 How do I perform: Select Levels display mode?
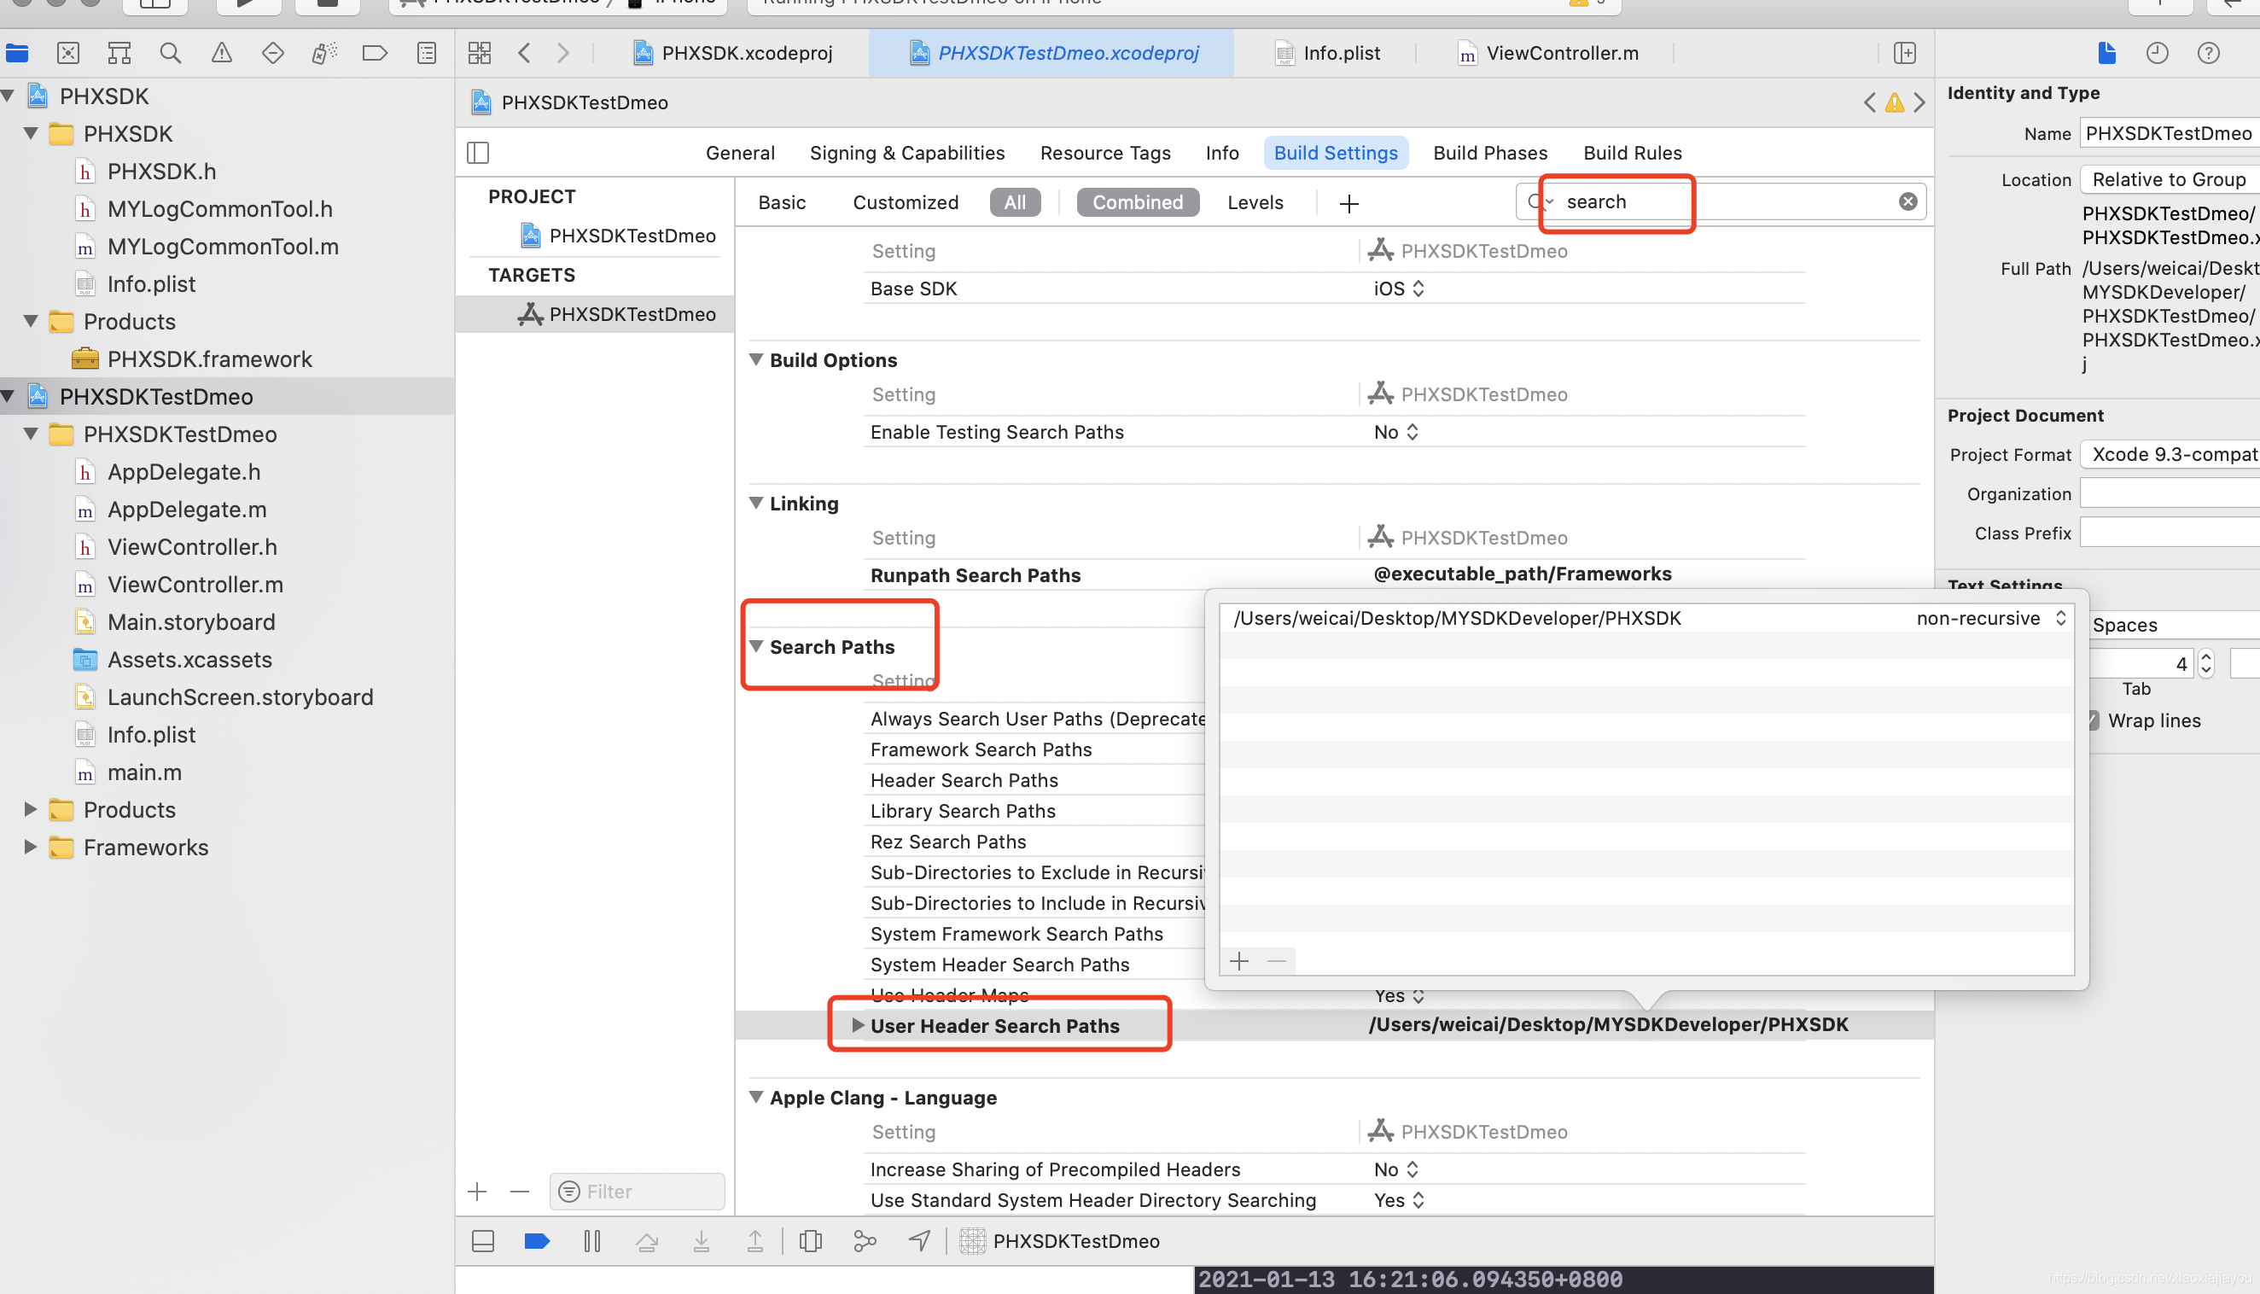coord(1255,202)
